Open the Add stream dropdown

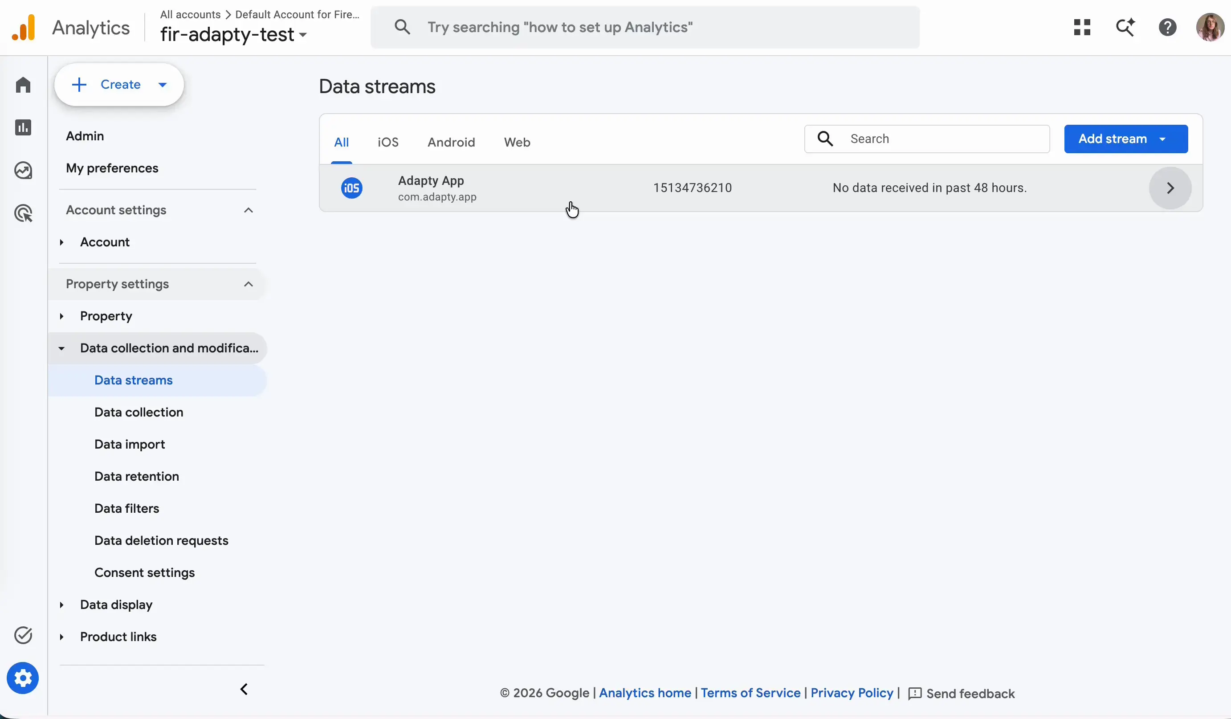pos(1125,139)
